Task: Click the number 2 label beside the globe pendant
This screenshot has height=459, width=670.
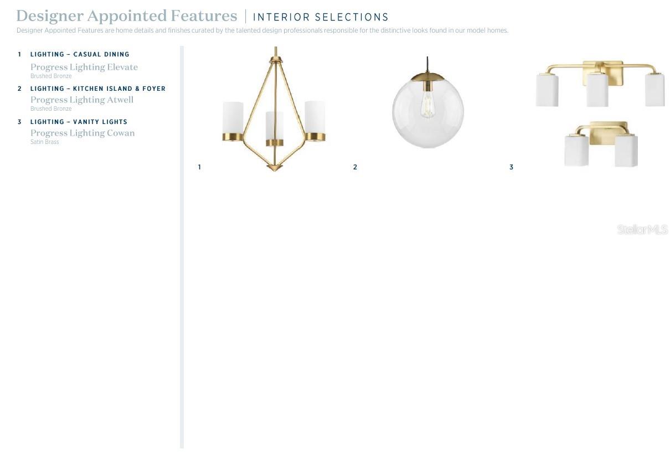Action: click(355, 167)
